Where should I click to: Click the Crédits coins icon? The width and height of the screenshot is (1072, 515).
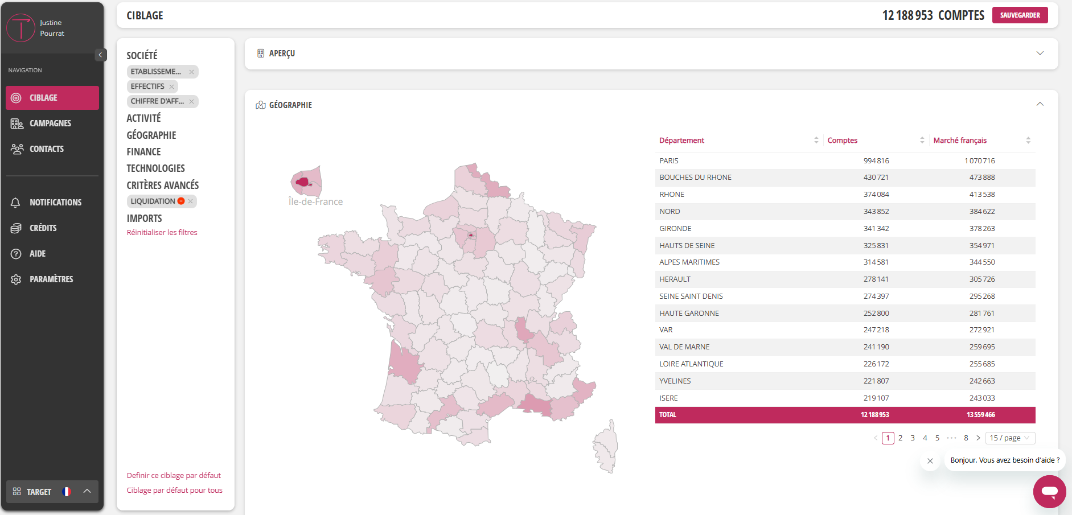click(x=16, y=228)
